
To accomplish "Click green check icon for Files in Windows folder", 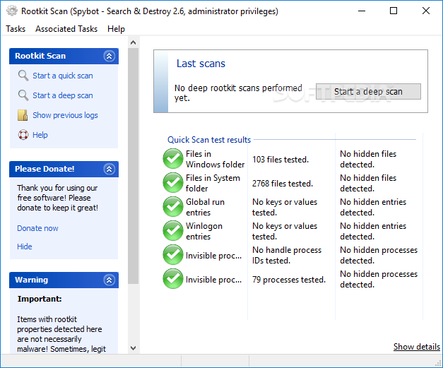I will click(173, 159).
